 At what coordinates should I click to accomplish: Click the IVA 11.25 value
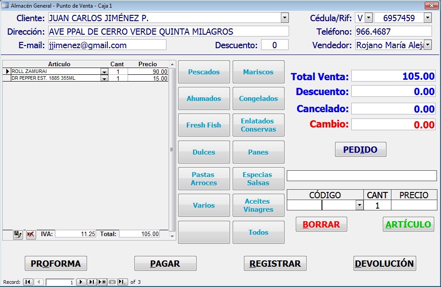[75, 234]
